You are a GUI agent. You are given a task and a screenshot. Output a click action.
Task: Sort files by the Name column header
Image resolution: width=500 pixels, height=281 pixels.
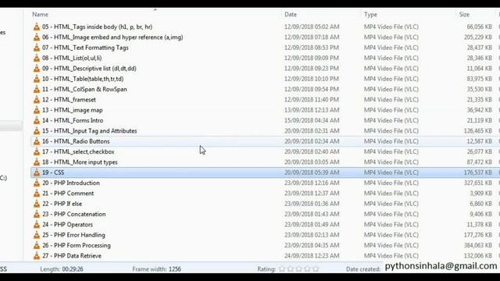[40, 14]
